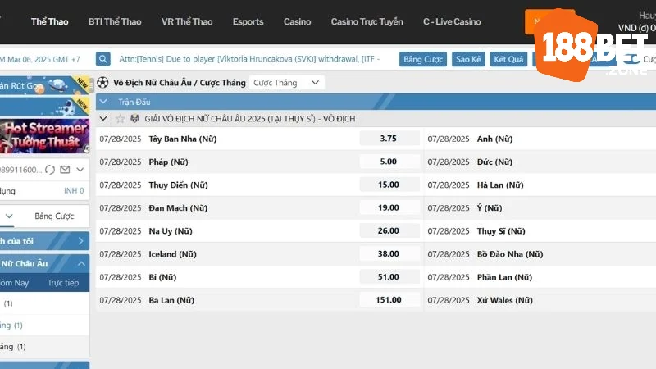Click the 151.00 odds for Ba Lan
The width and height of the screenshot is (656, 369).
389,299
